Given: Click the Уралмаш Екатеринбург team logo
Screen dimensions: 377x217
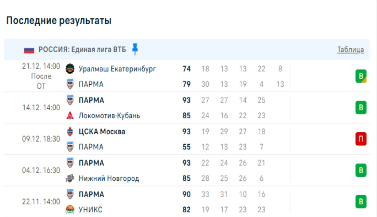Looking at the screenshot, I should pyautogui.click(x=70, y=69).
